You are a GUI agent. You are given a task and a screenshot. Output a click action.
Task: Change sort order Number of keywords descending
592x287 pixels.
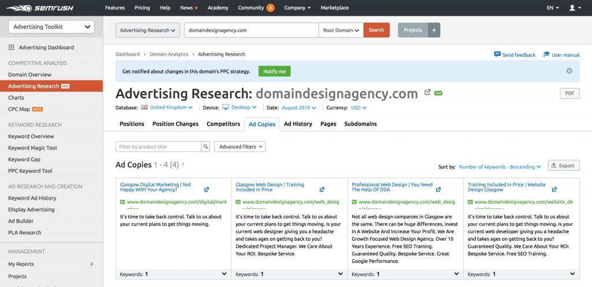click(x=500, y=167)
